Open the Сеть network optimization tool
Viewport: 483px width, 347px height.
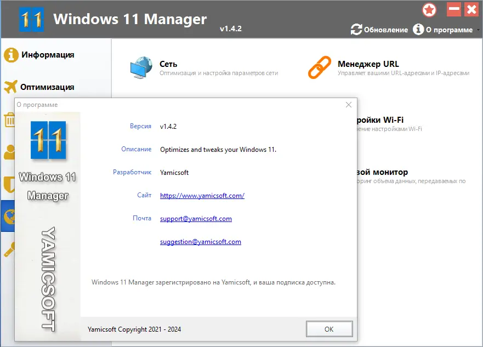[x=204, y=68]
